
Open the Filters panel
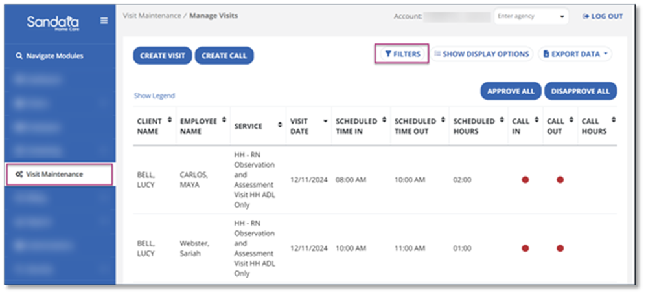pyautogui.click(x=402, y=54)
